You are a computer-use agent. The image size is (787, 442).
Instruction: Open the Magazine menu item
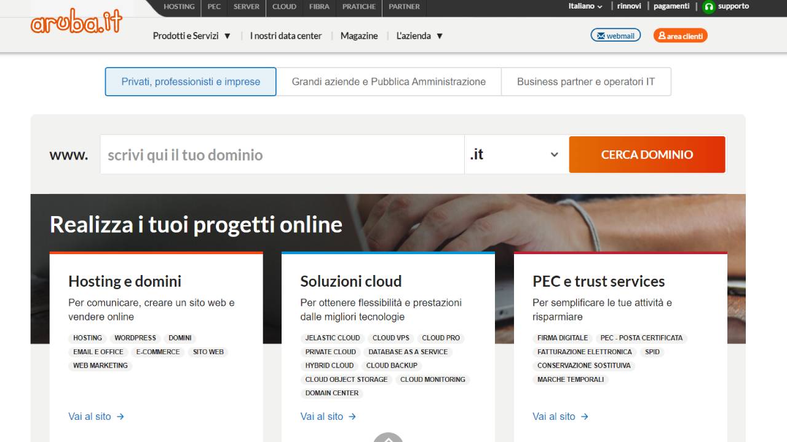click(x=359, y=36)
